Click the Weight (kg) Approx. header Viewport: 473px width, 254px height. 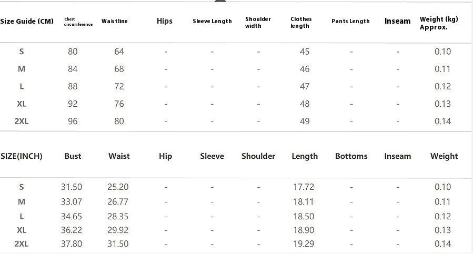pyautogui.click(x=439, y=23)
